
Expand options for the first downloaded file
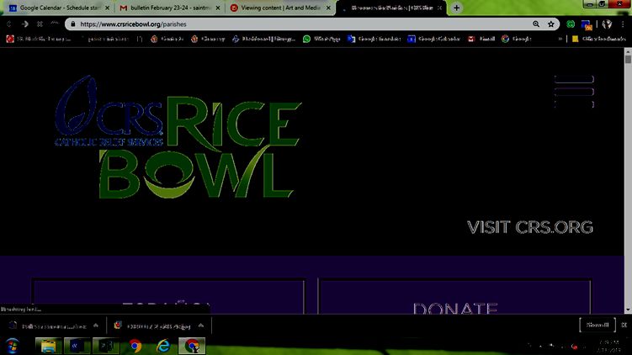point(96,326)
